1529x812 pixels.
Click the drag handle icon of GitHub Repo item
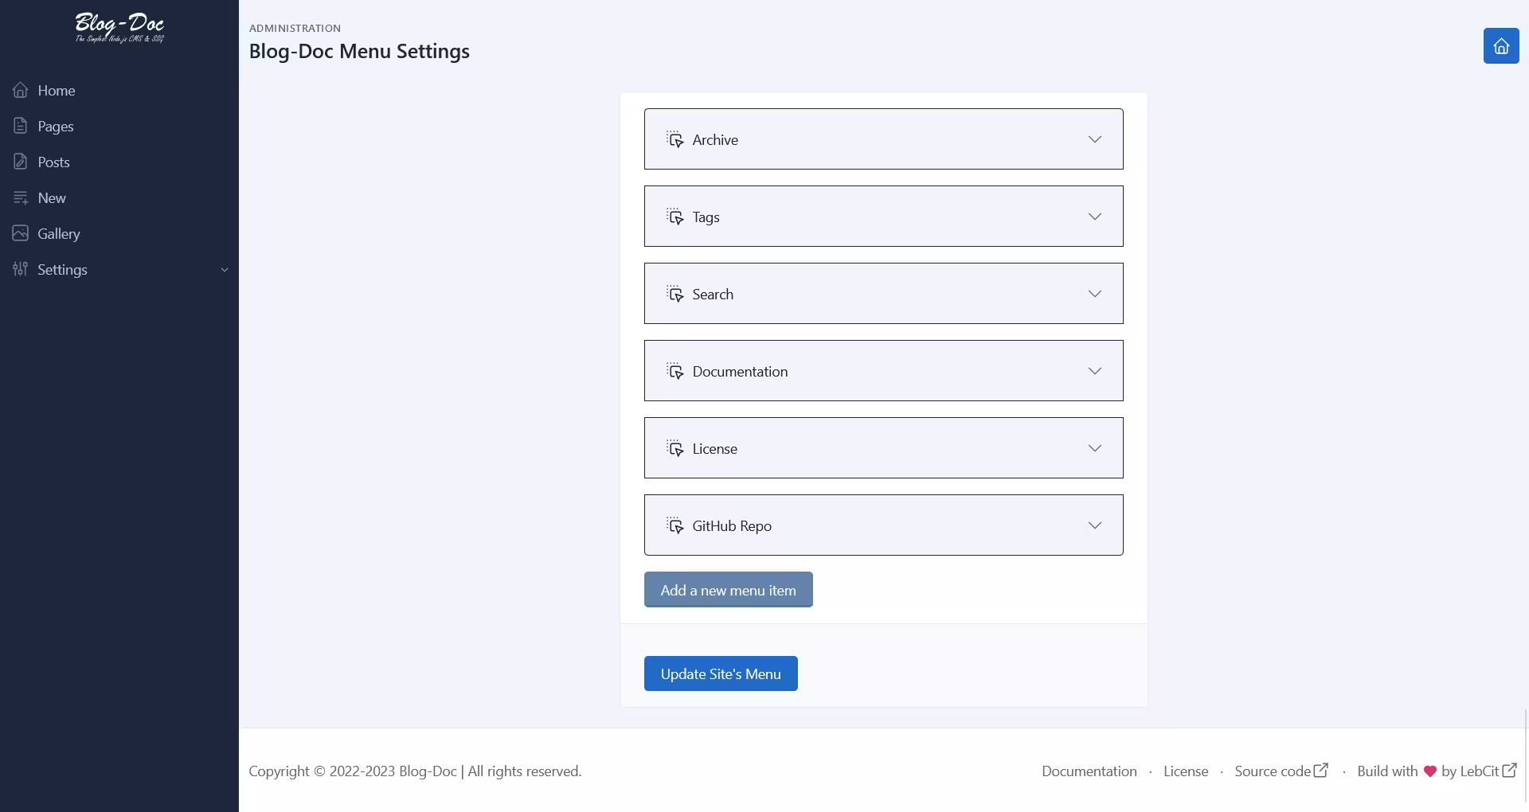click(x=675, y=525)
